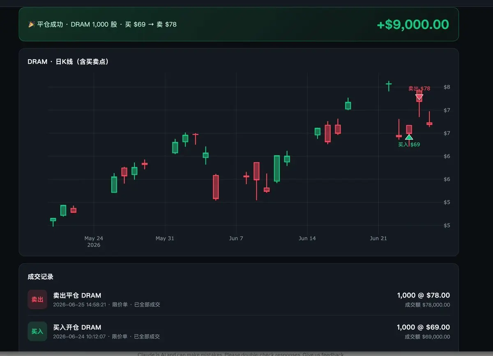493x356 pixels.
Task: Click the Jun 14 x-axis date label
Action: [307, 238]
